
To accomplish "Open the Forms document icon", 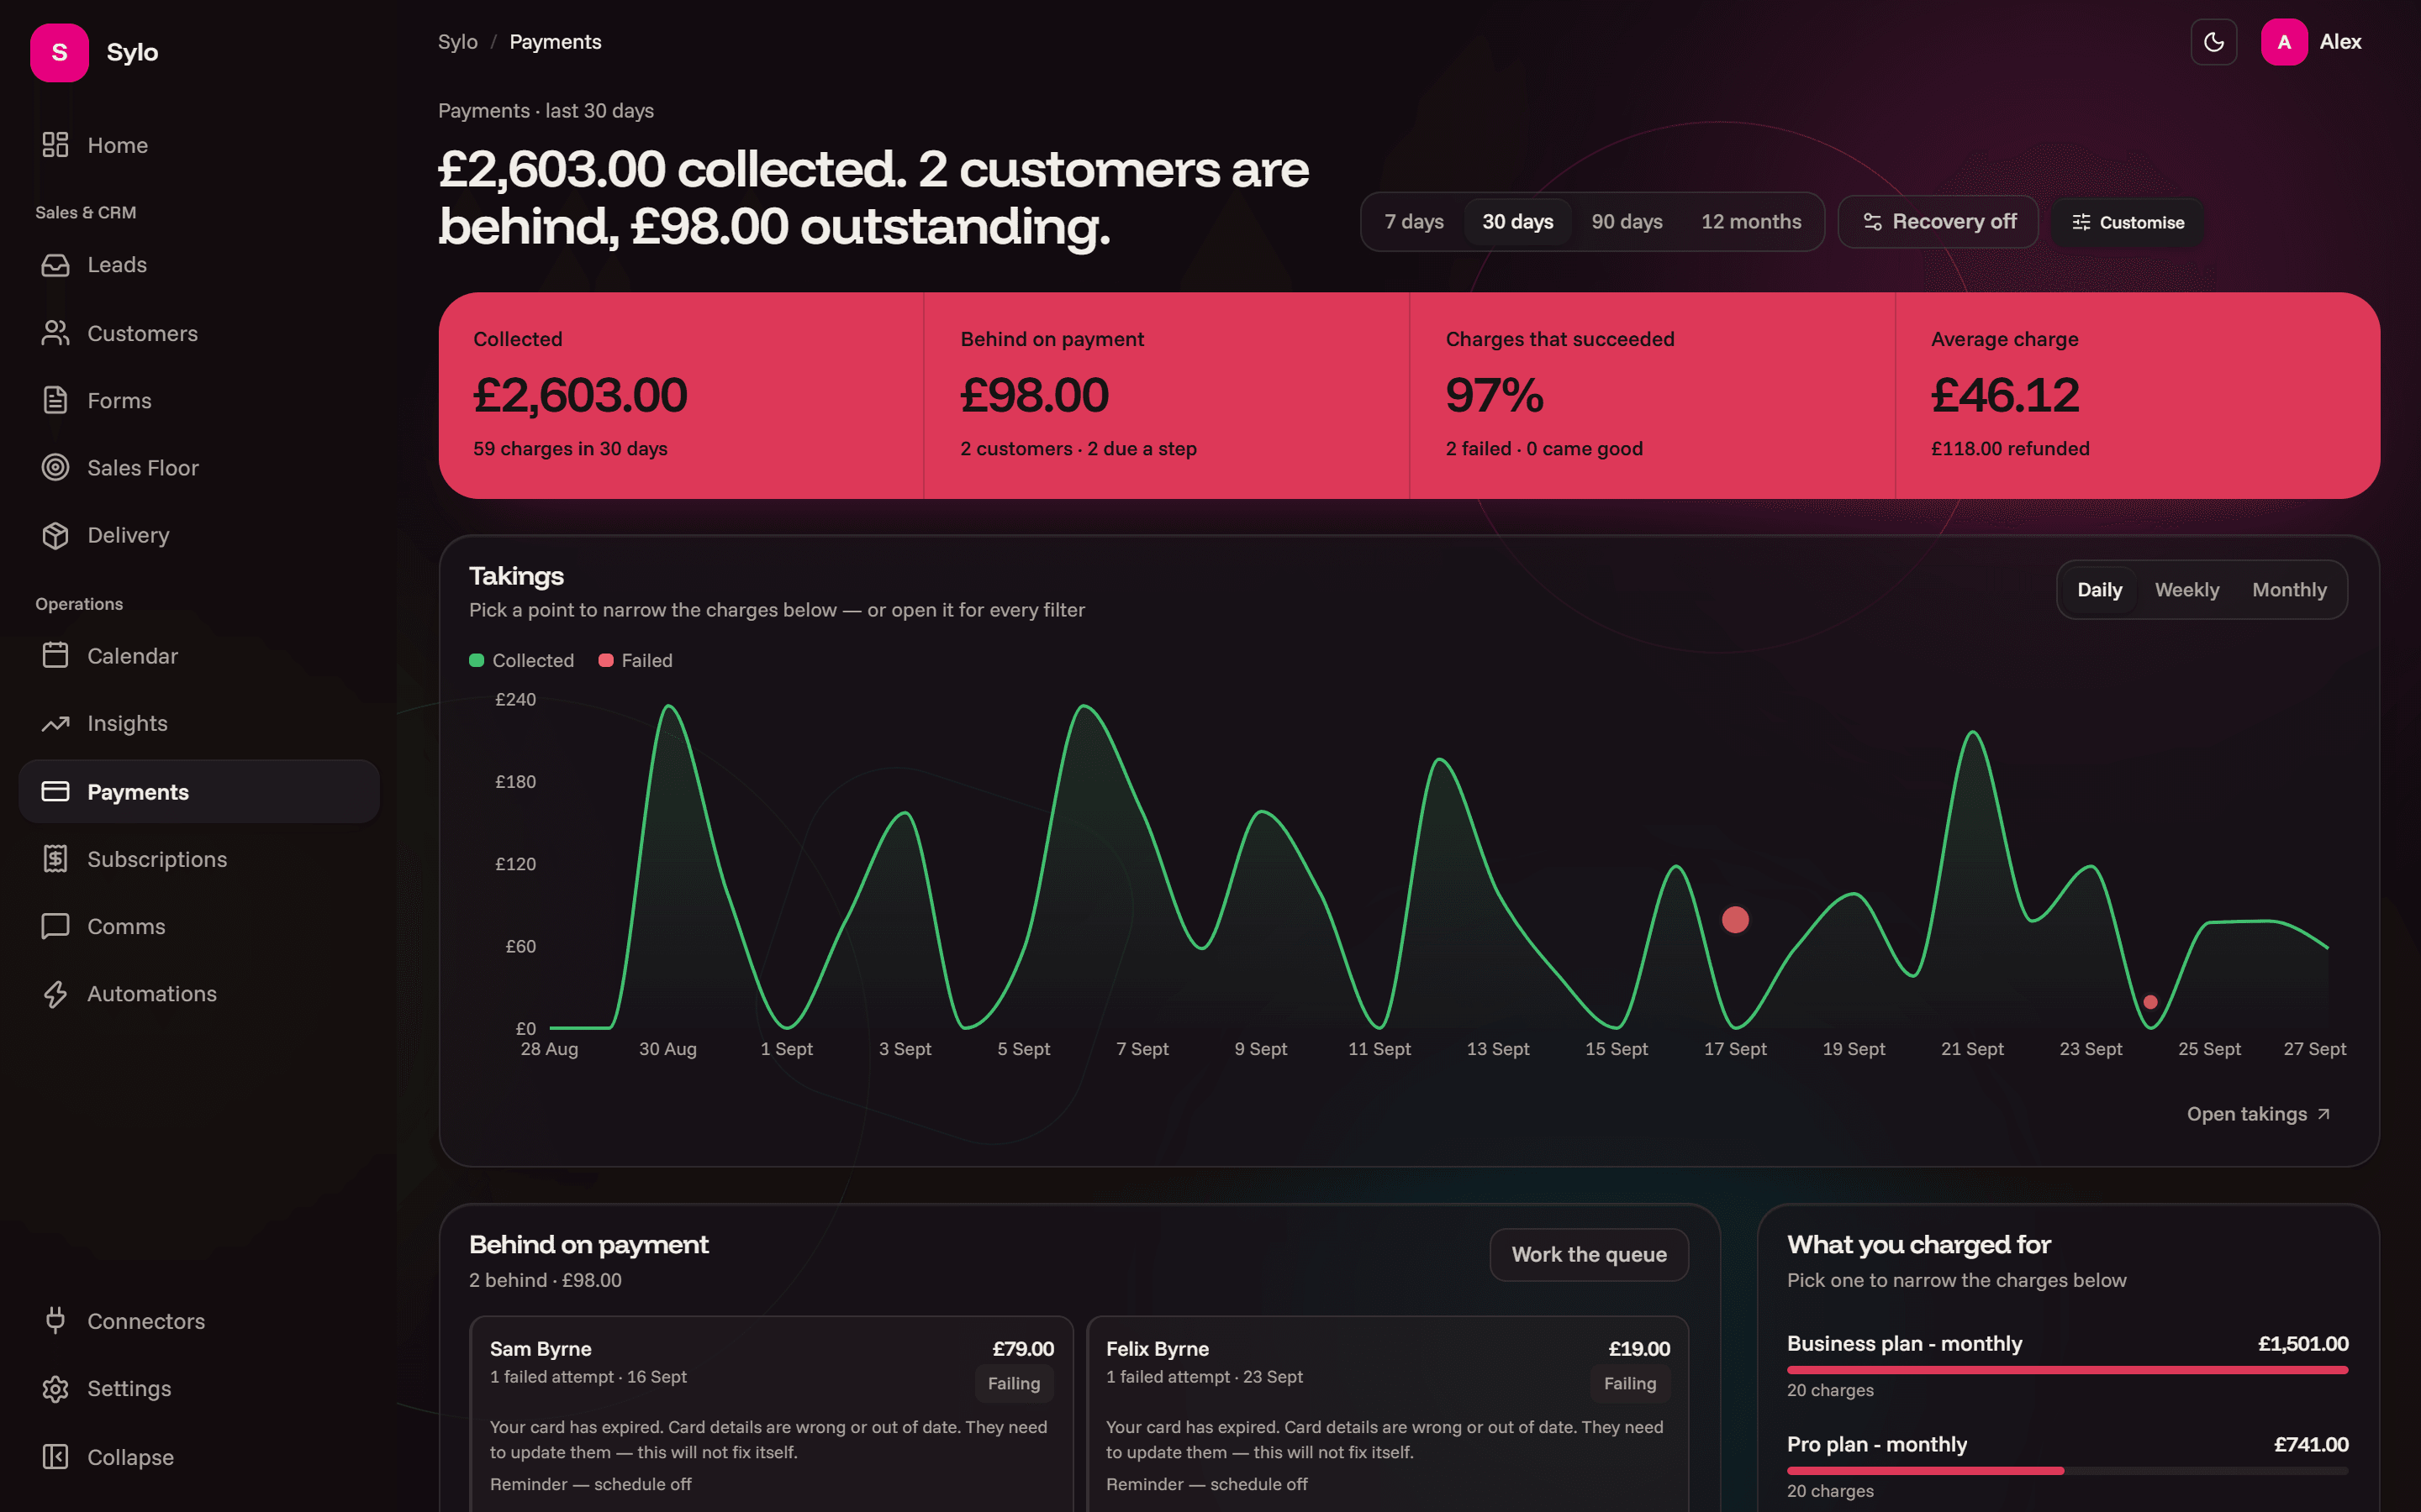I will pos(55,400).
